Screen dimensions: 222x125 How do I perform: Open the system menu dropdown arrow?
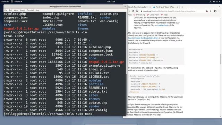coord(220,1)
